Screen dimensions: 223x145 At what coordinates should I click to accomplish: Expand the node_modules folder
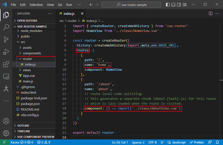point(34,31)
